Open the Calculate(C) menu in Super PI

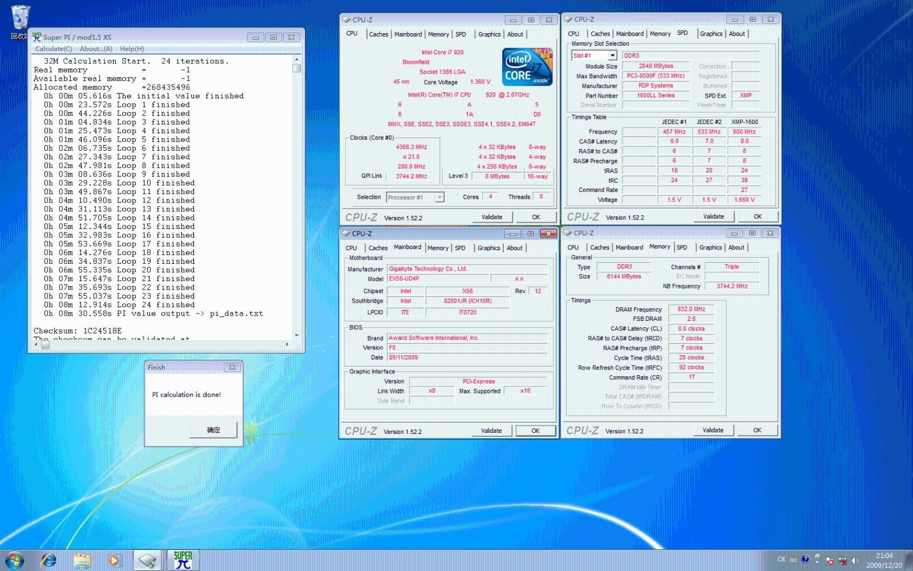54,49
